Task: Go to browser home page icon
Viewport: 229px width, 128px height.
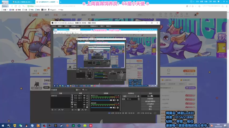Action: [19, 6]
